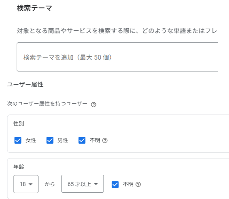
Task: Click the 年齢 section label
Action: (x=19, y=167)
